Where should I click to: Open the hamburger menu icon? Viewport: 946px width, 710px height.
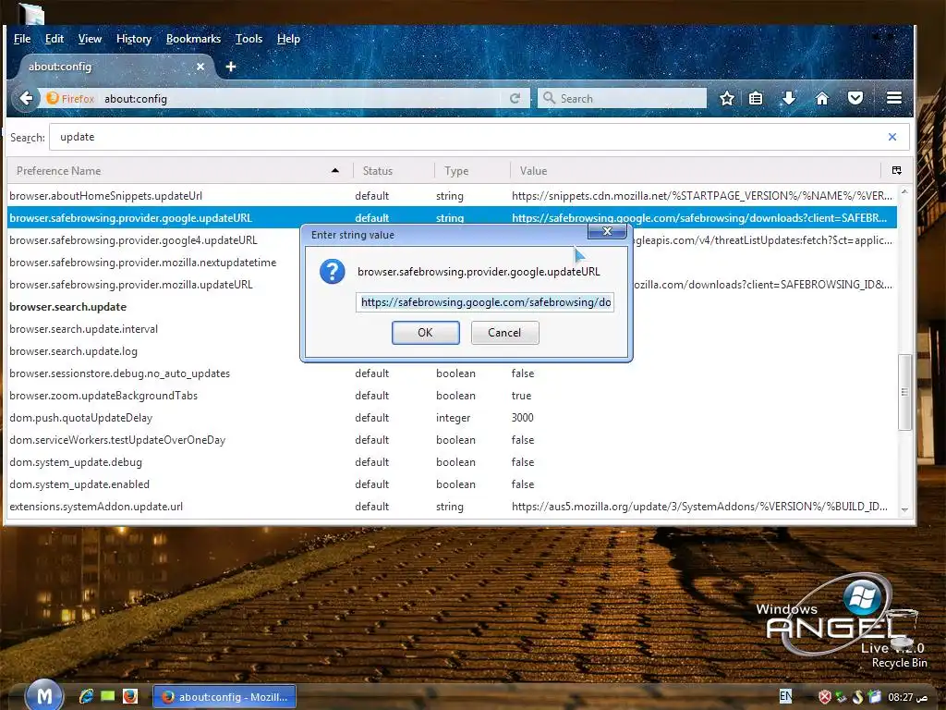pos(894,98)
